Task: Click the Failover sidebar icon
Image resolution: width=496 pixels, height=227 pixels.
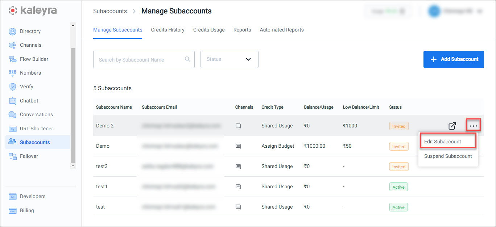Action: pos(13,156)
